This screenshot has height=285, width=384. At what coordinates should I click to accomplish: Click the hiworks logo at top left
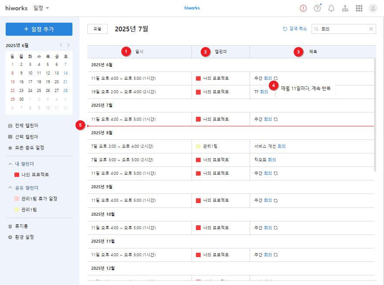(17, 8)
